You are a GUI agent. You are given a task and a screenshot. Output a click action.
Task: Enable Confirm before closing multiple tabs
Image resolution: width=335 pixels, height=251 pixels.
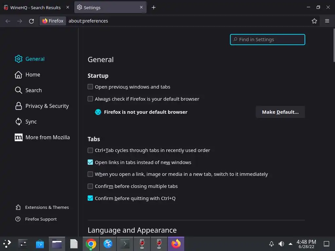click(x=90, y=186)
